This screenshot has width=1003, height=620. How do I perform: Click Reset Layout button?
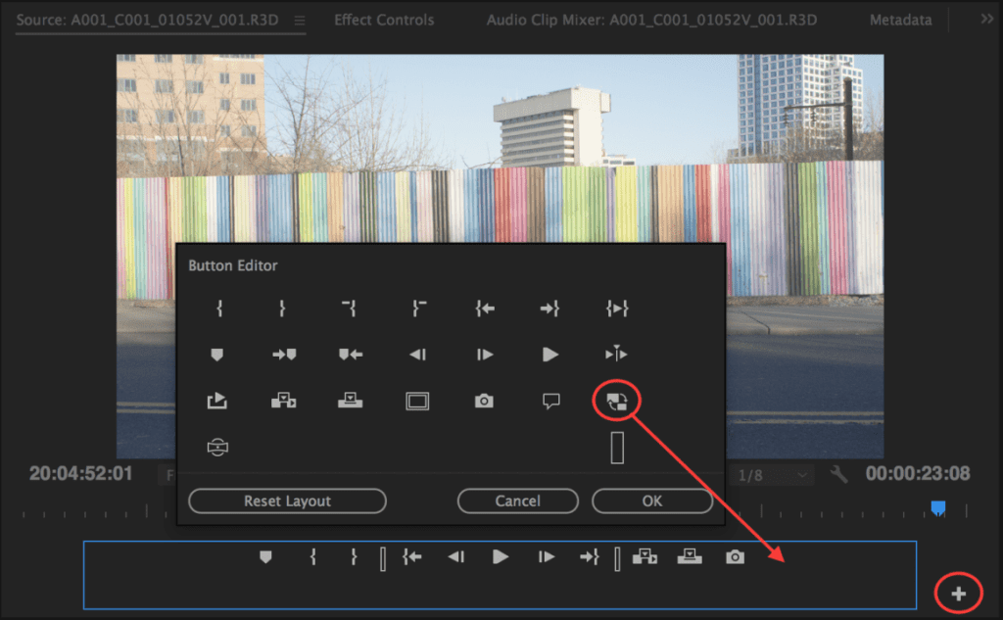pos(287,501)
